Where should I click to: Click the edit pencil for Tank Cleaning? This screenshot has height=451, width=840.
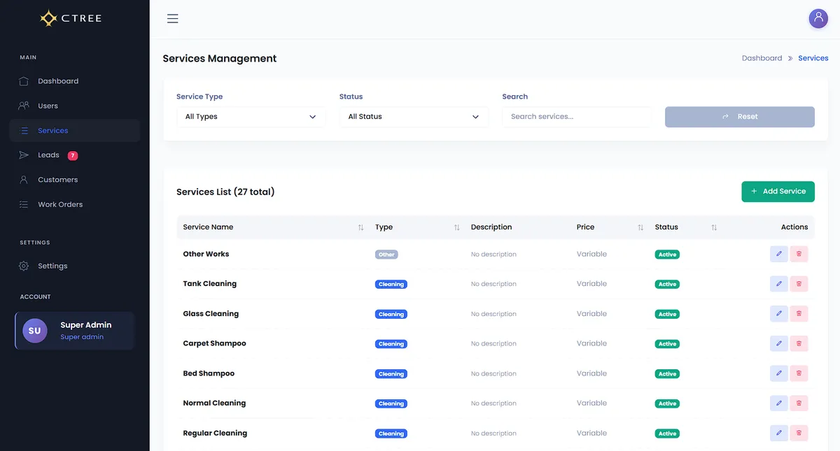pos(778,284)
